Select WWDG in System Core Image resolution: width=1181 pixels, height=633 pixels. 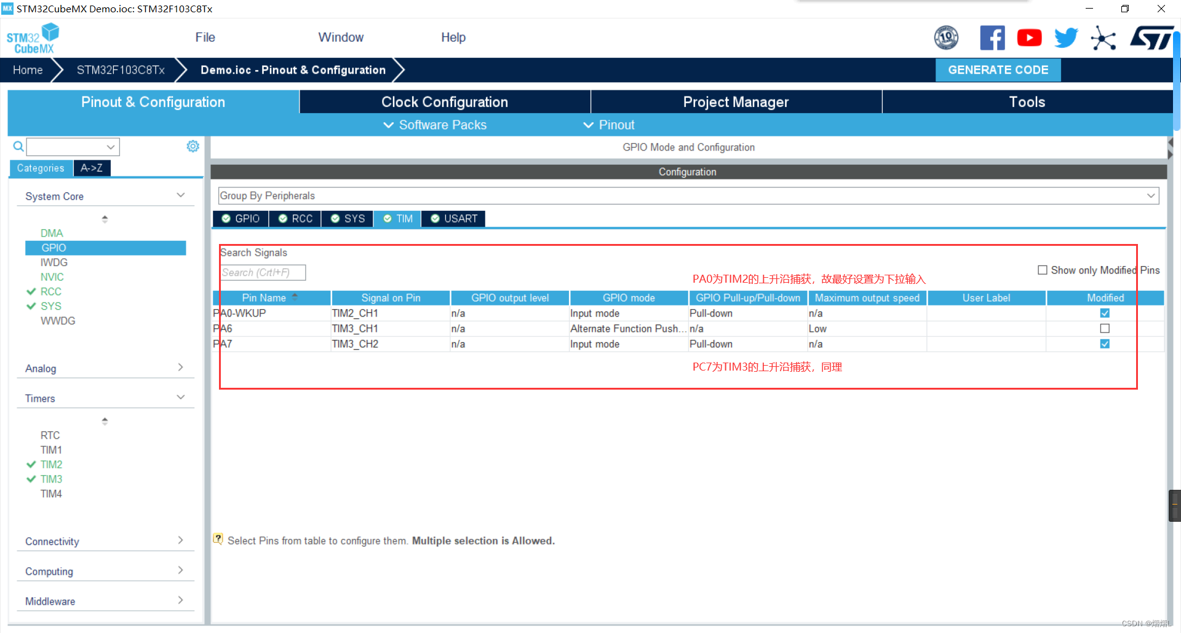point(58,321)
